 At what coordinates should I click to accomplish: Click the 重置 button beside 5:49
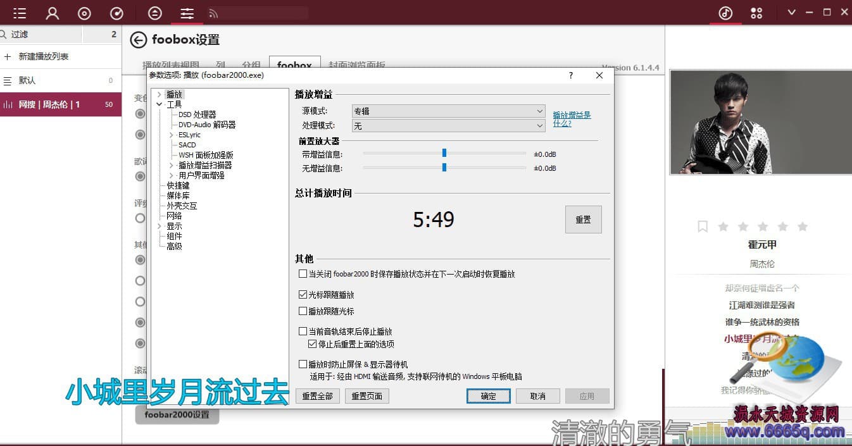tap(583, 220)
